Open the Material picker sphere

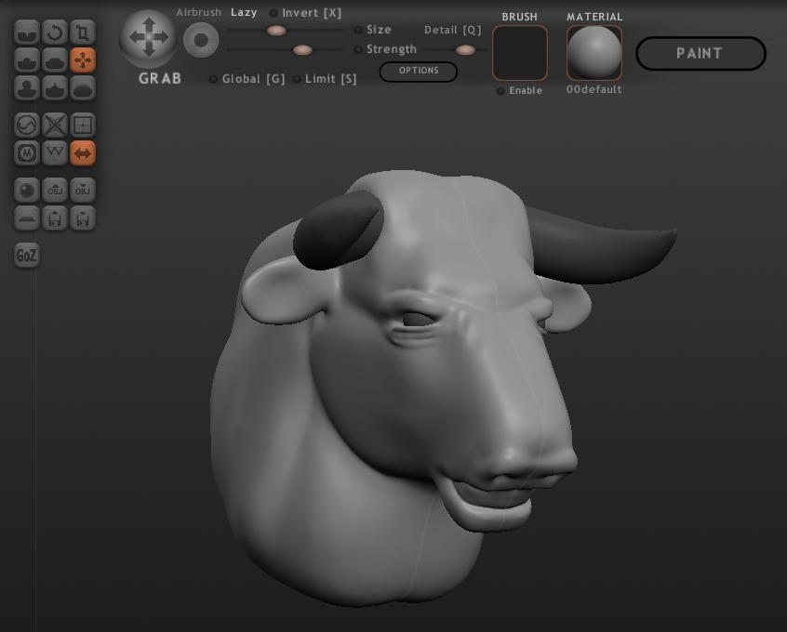pyautogui.click(x=594, y=53)
